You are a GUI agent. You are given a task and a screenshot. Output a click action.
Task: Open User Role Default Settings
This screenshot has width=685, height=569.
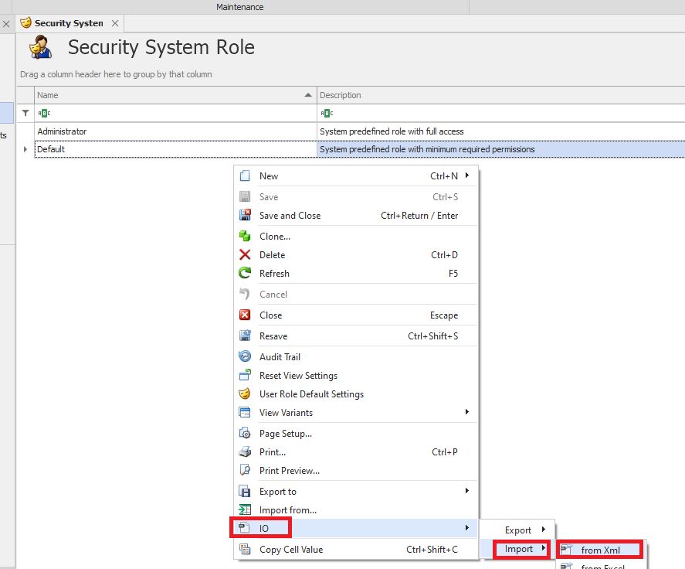[x=311, y=394]
